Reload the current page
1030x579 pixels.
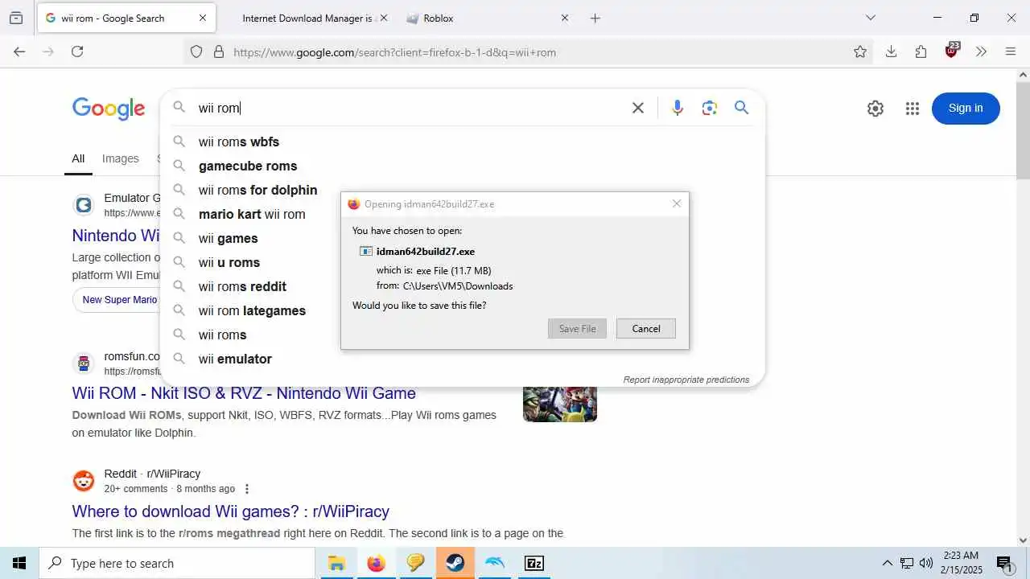(x=77, y=51)
